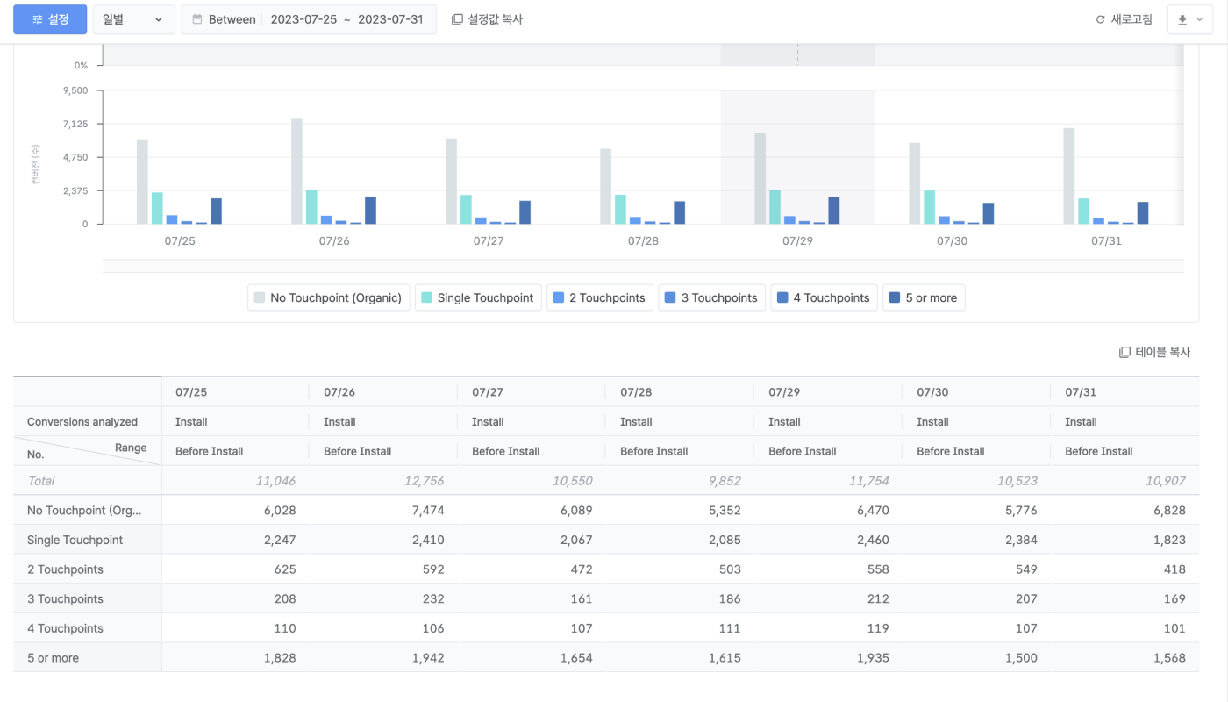
Task: Click the Single Touchpoint row label
Action: [x=75, y=540]
